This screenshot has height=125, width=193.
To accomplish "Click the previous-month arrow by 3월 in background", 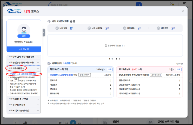I will [x=16, y=123].
